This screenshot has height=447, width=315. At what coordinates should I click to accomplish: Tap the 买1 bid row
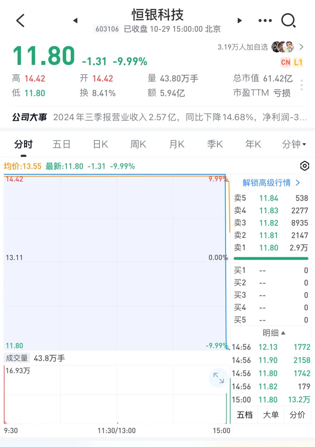[271, 270]
